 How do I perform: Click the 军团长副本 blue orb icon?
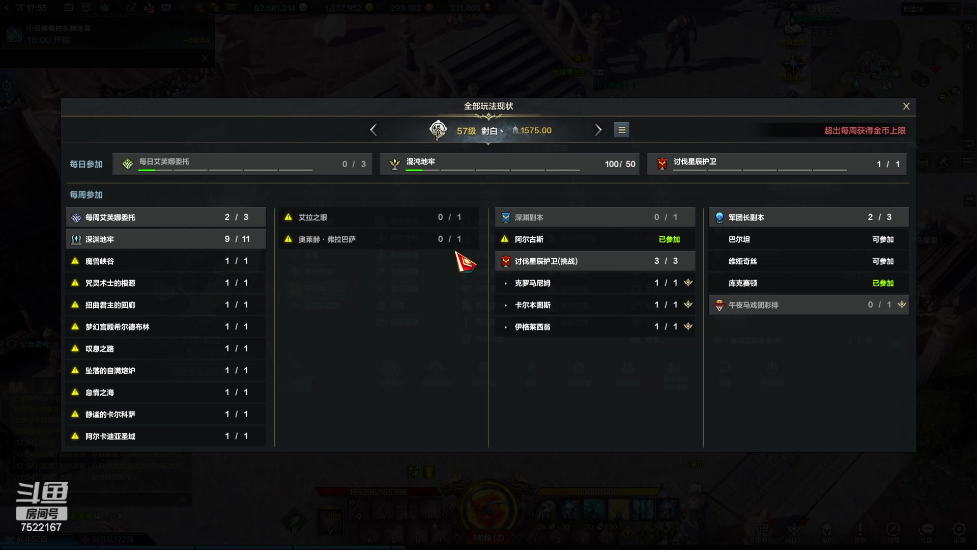pos(720,217)
